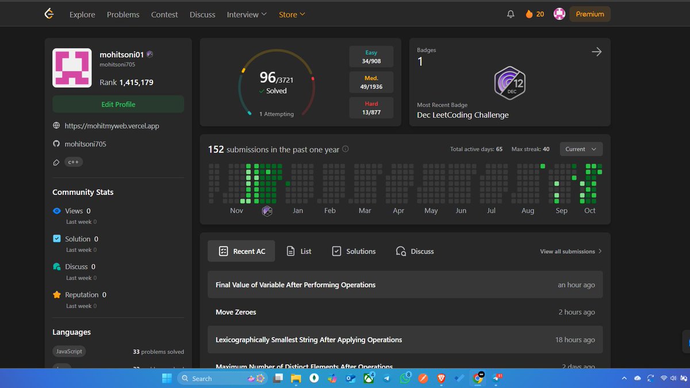Click the tag icon beside the c++ skill
The height and width of the screenshot is (388, 690).
(x=56, y=162)
